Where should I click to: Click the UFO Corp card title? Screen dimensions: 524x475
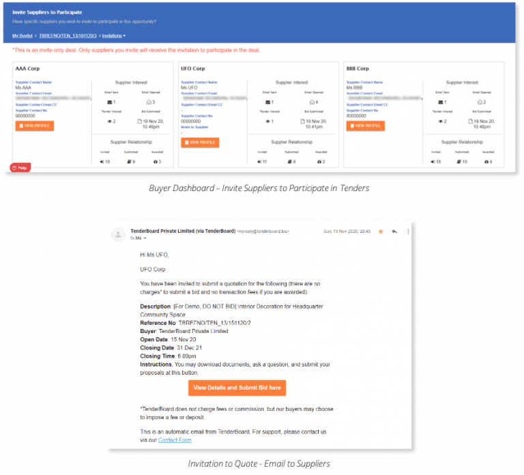click(x=193, y=68)
